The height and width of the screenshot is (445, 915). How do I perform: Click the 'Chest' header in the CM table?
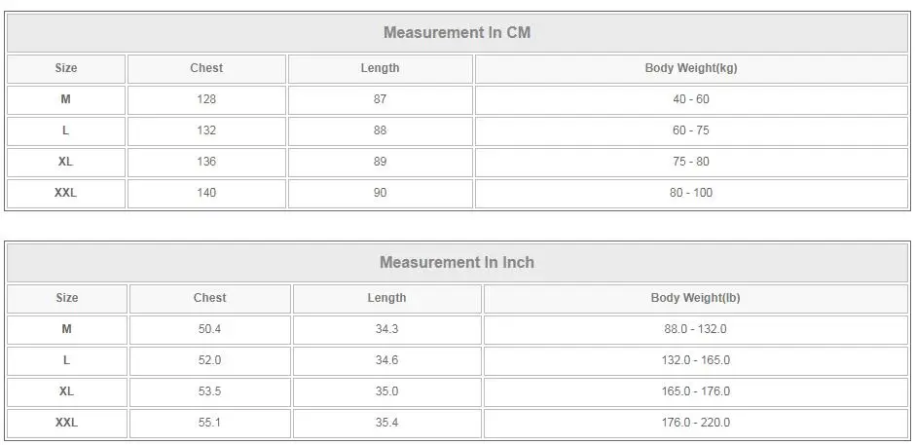(x=206, y=68)
